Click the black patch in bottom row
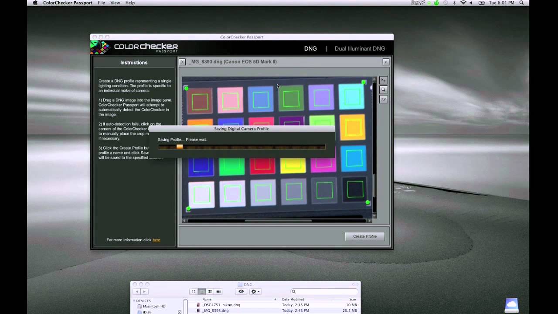This screenshot has width=558, height=314. point(355,189)
